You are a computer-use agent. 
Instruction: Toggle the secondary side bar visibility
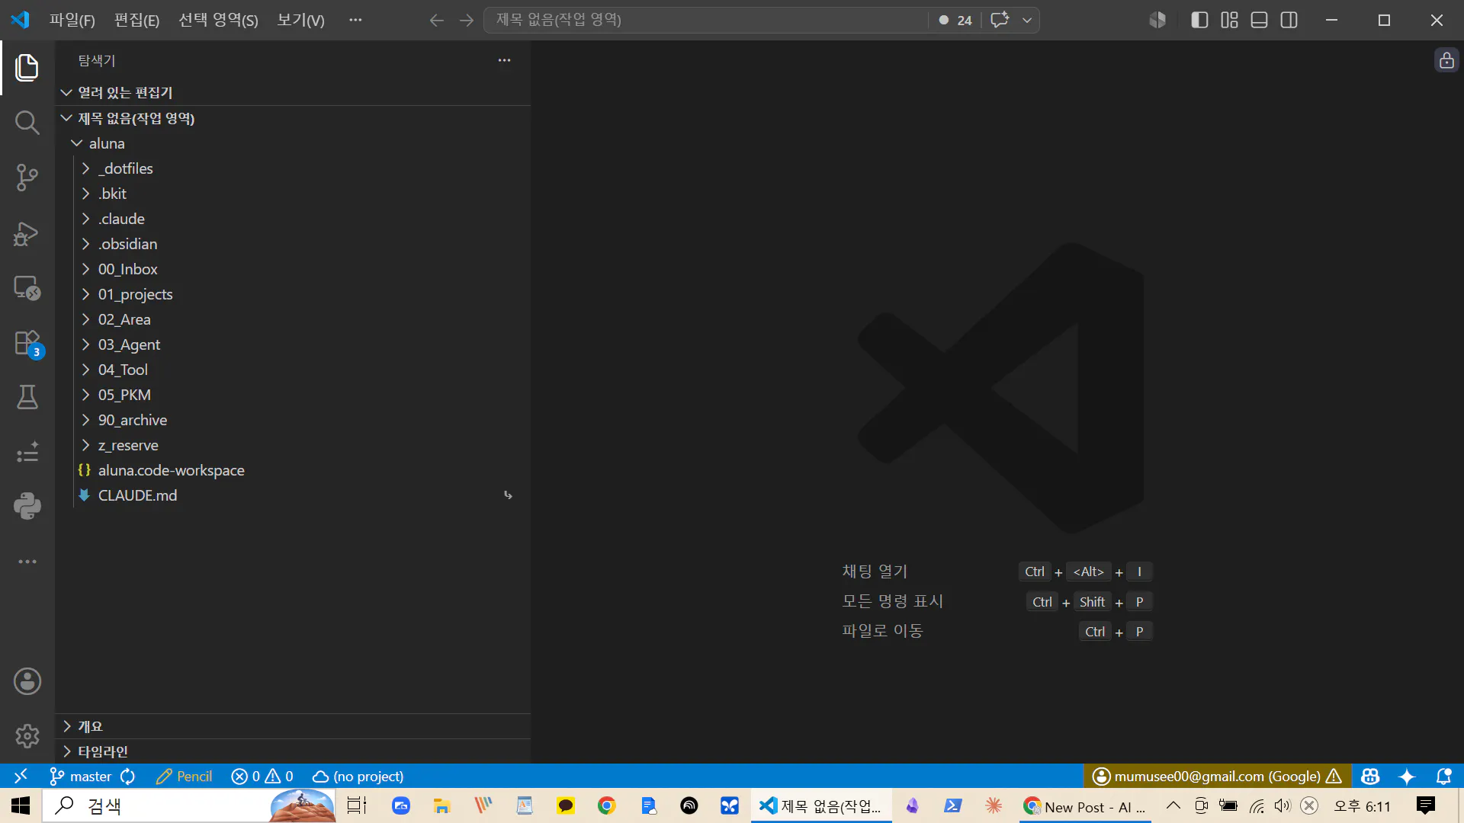coord(1289,21)
